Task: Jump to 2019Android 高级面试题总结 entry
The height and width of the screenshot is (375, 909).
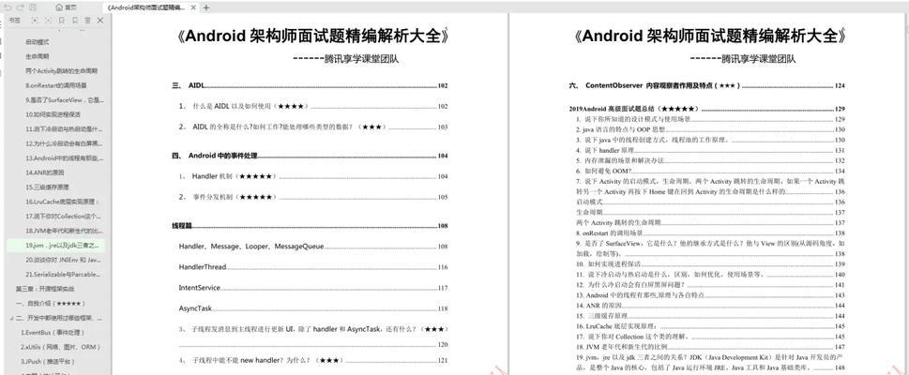Action: [707, 109]
